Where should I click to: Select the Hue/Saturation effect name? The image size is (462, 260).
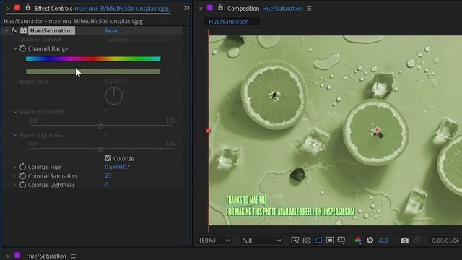(x=51, y=30)
